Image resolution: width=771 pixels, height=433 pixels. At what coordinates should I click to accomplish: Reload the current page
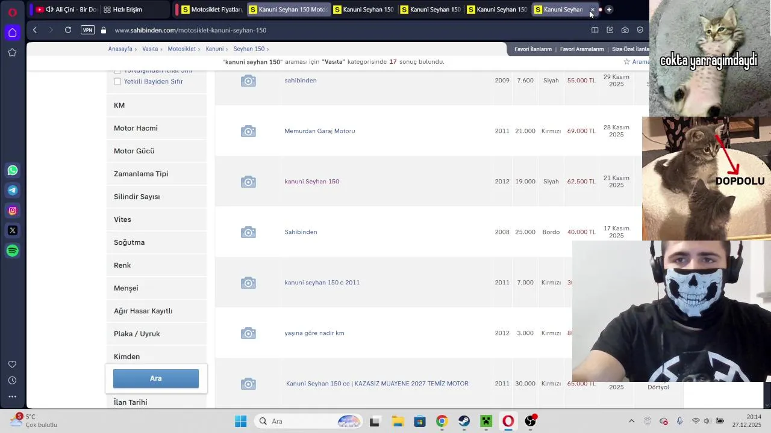pos(68,30)
